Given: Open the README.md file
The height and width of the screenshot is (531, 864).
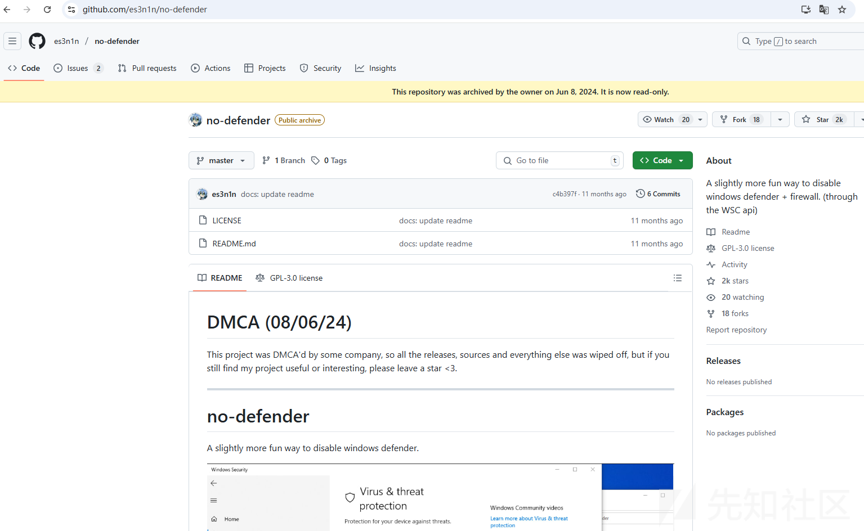Looking at the screenshot, I should click(x=234, y=244).
